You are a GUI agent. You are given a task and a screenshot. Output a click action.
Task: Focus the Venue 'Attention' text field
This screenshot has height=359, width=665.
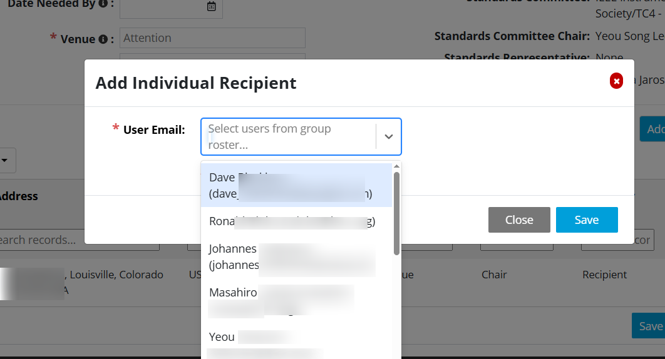(x=212, y=38)
